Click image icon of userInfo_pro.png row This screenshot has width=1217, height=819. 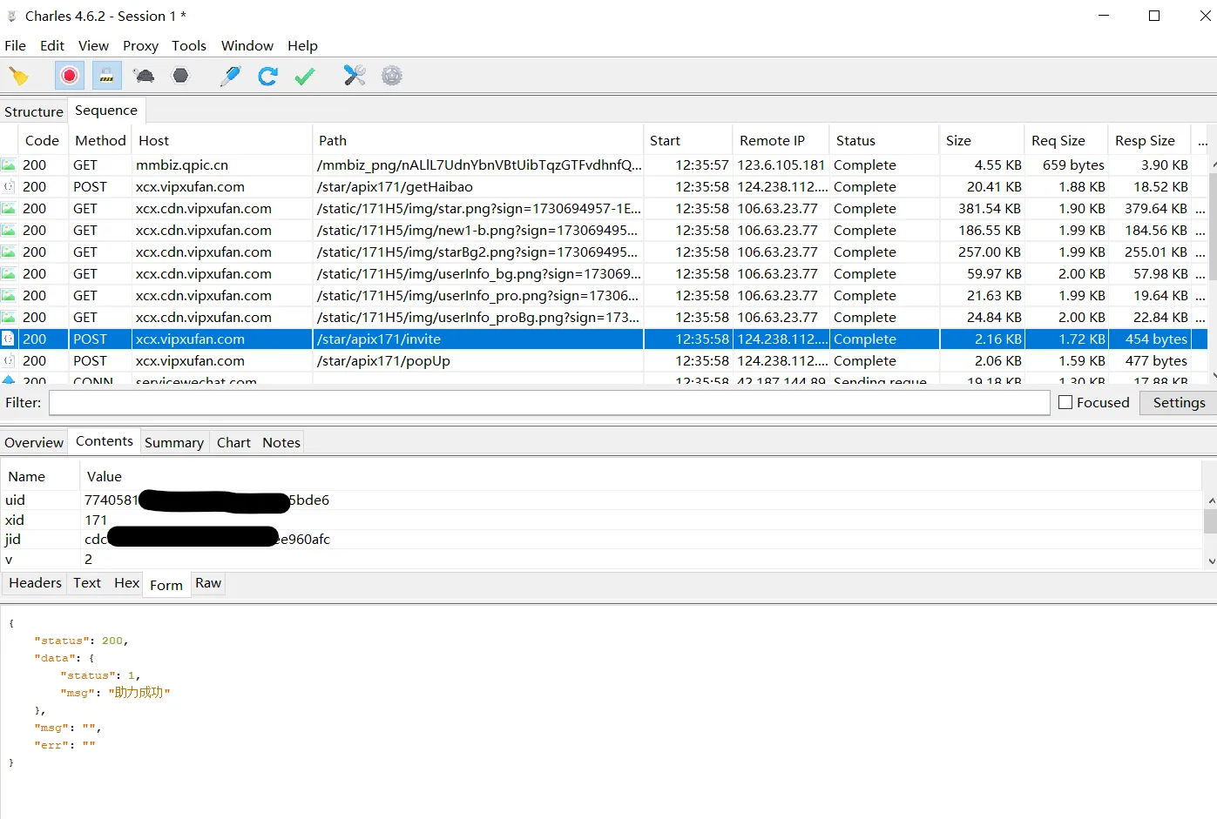[9, 295]
